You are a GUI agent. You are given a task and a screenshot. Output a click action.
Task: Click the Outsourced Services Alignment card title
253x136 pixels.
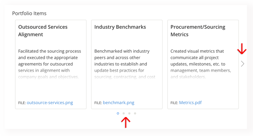pyautogui.click(x=43, y=30)
